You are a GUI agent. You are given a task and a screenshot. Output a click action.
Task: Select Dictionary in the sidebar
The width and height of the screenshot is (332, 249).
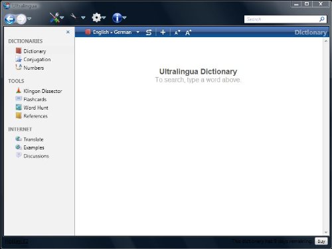click(35, 51)
